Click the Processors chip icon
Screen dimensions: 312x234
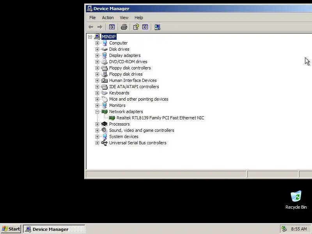pos(105,124)
